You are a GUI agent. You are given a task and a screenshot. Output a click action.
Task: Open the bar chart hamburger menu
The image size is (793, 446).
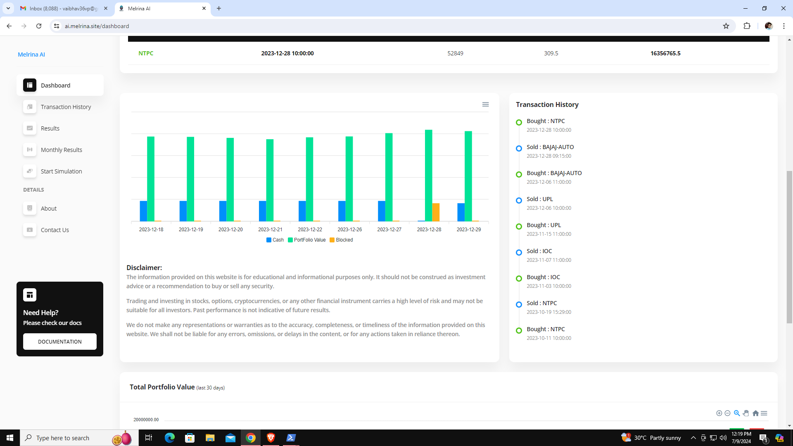486,104
